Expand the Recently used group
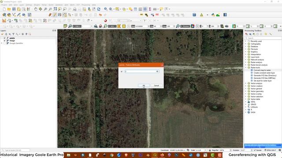282x158 pixels. 246,41
